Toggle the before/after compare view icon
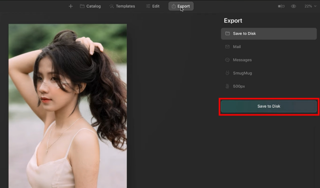The width and height of the screenshot is (320, 188). (x=281, y=6)
